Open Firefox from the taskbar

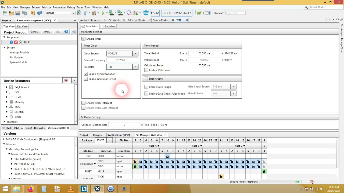[30, 189]
